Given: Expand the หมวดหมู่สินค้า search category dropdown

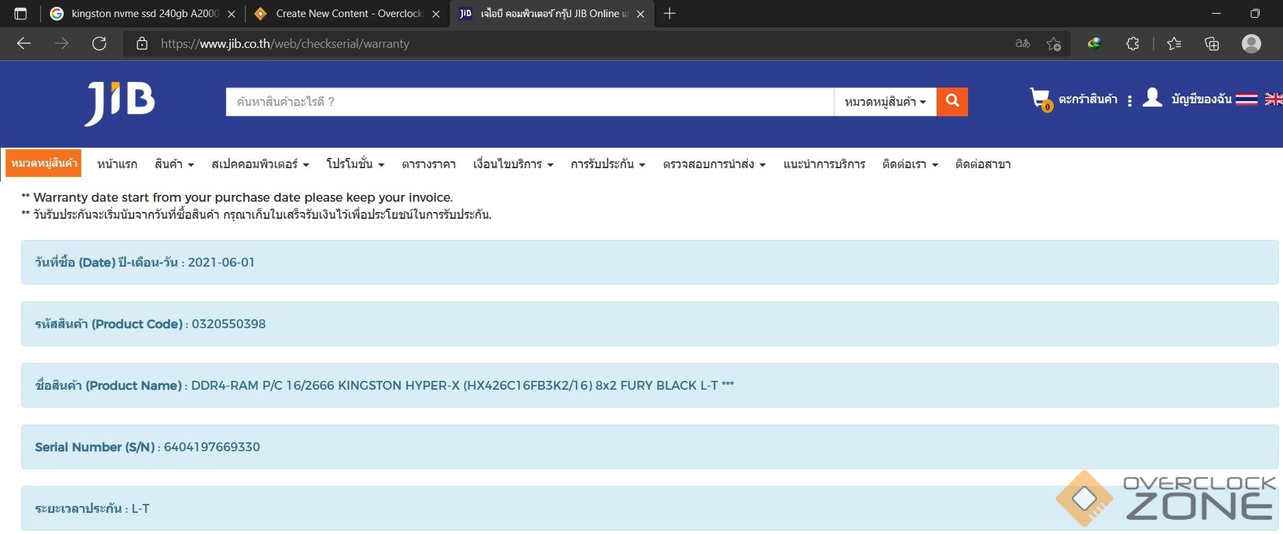Looking at the screenshot, I should [x=885, y=102].
